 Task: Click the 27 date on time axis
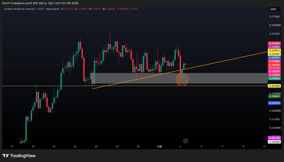click(117, 147)
